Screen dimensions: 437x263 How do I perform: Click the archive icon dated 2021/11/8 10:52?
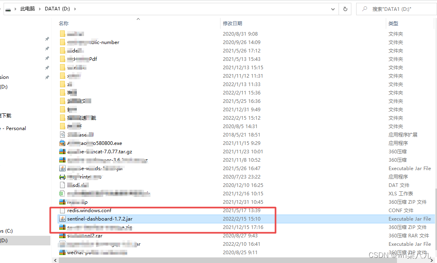[62, 160]
